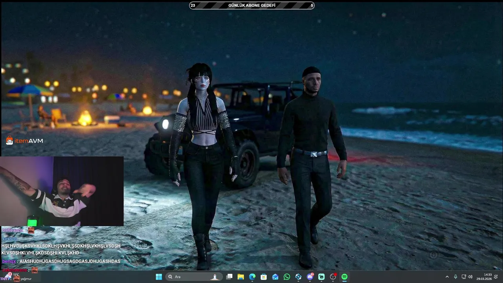
Task: Open the volume tray icon
Action: [x=470, y=277]
